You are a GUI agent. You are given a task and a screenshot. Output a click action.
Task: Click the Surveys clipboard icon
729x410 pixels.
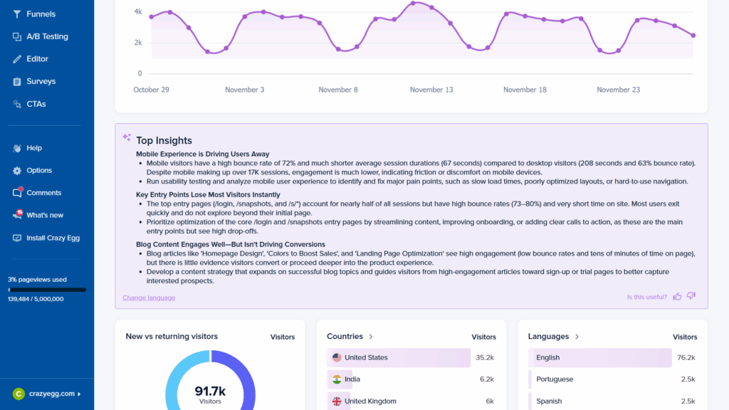click(x=17, y=82)
